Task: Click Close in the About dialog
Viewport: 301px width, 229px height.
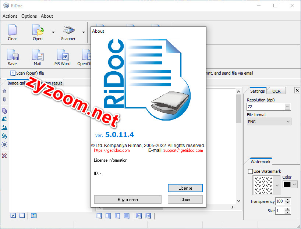Action: [185, 200]
